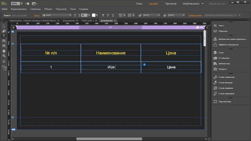Toggle underline text formatting
251x141 pixels.
click(x=113, y=15)
